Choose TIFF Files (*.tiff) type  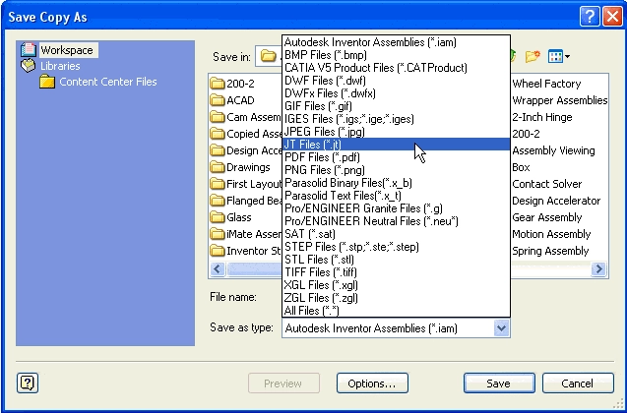click(396, 272)
